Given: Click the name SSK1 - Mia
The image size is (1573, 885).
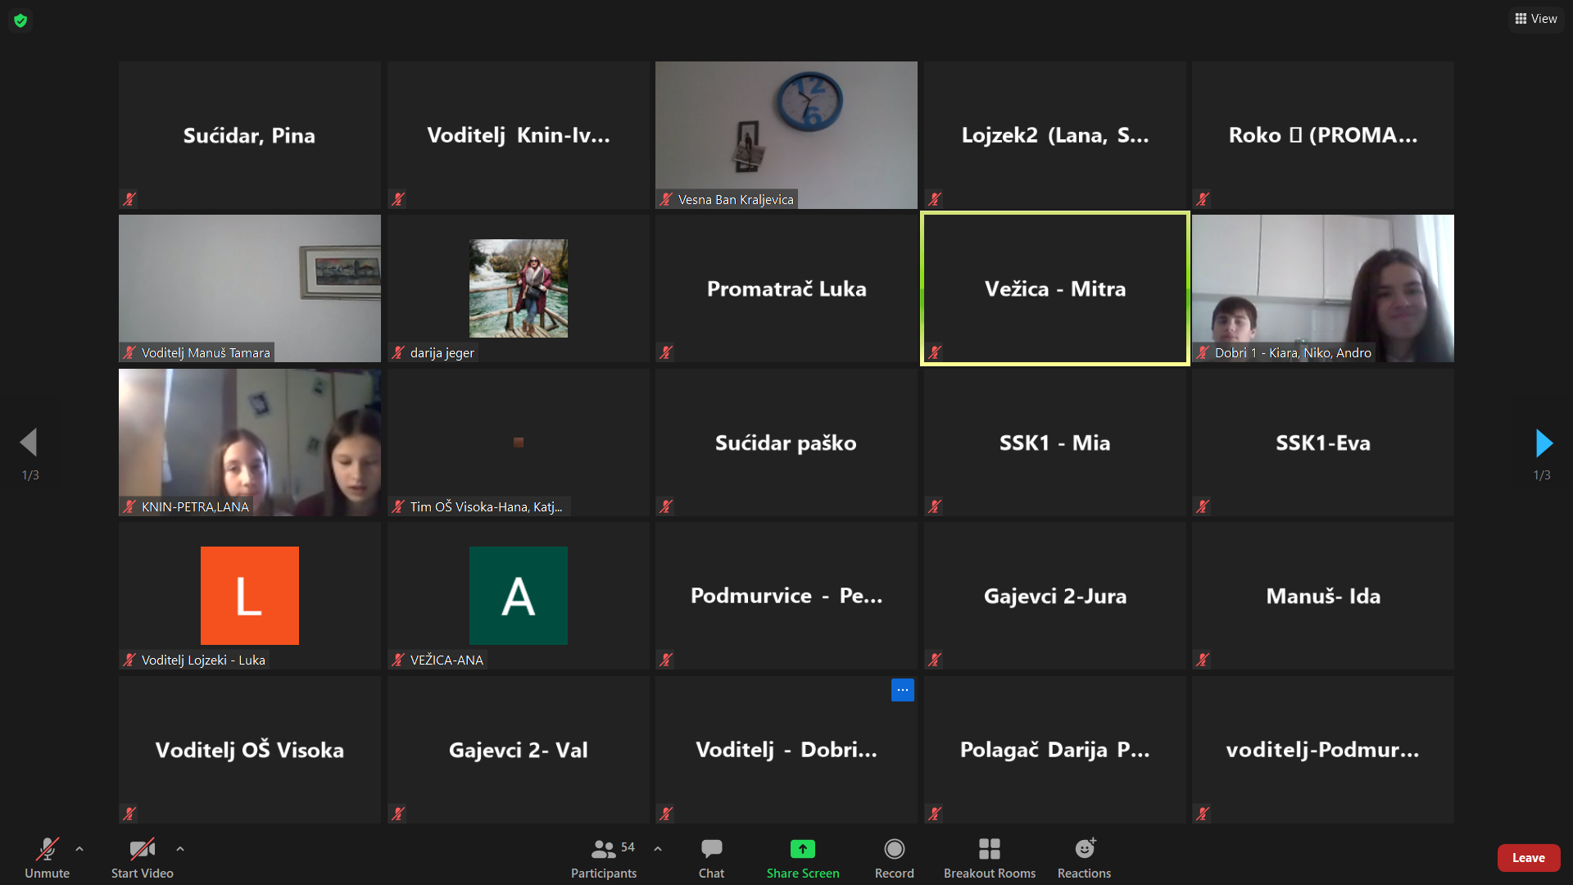Looking at the screenshot, I should click(1055, 443).
